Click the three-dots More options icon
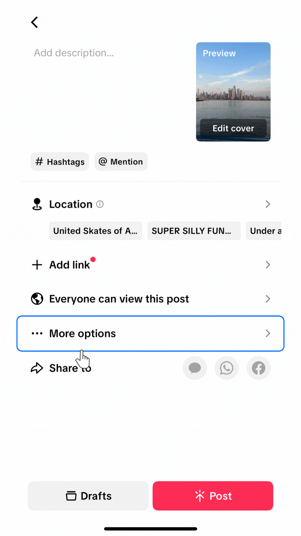The height and width of the screenshot is (536, 301). pos(37,333)
